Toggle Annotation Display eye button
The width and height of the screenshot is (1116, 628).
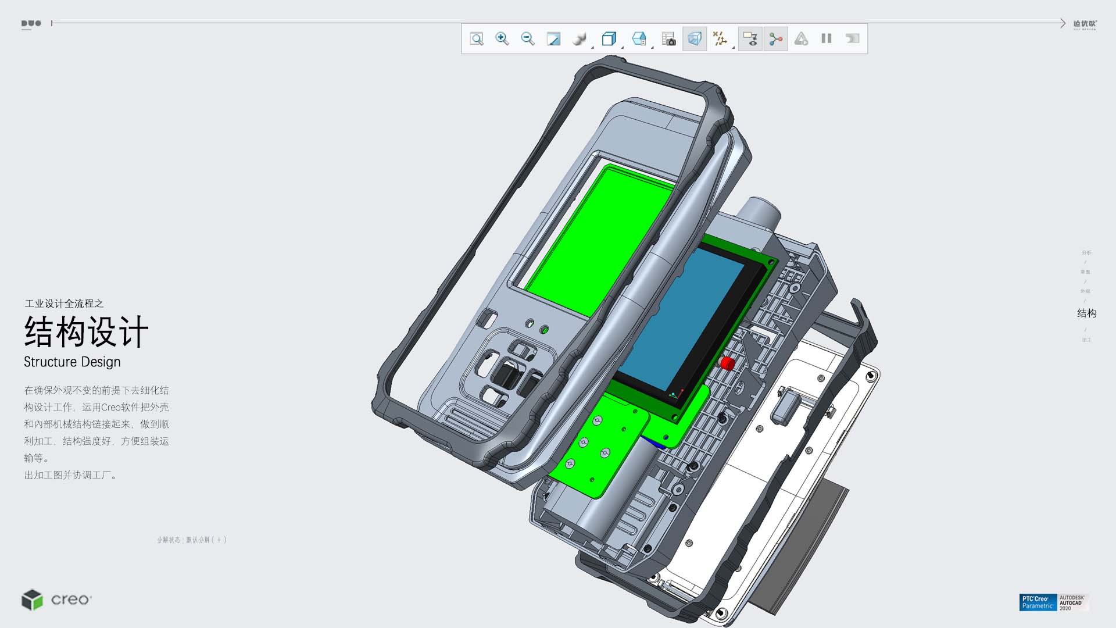tap(750, 39)
